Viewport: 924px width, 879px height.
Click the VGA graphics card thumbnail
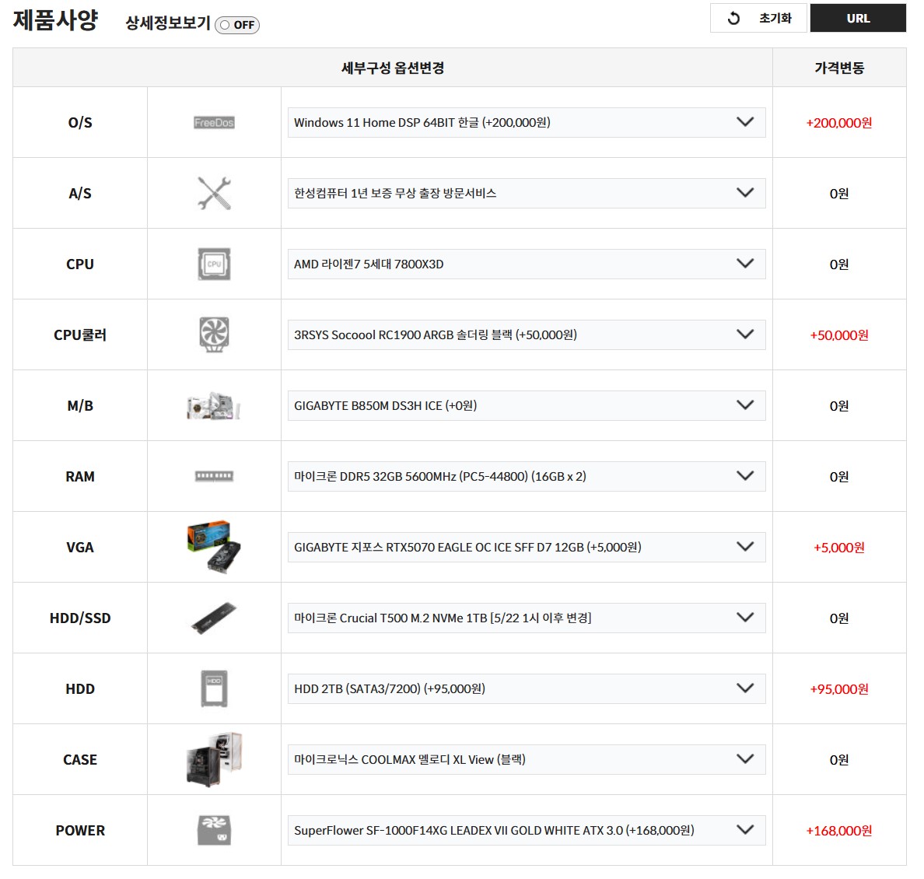point(214,547)
